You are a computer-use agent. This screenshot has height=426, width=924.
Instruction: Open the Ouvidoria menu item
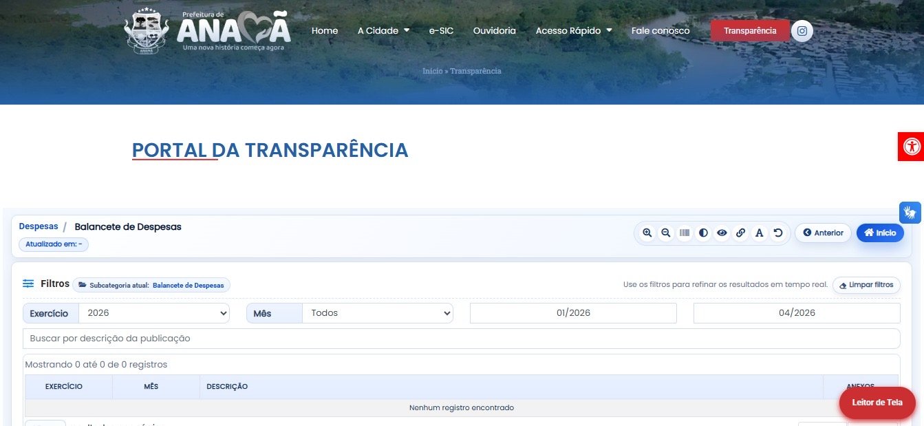point(494,31)
